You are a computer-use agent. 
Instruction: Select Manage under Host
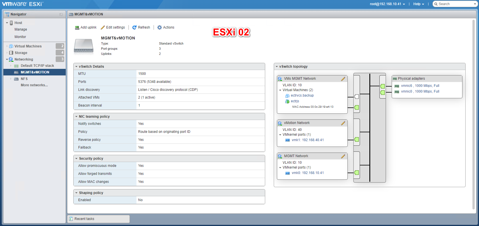21,29
